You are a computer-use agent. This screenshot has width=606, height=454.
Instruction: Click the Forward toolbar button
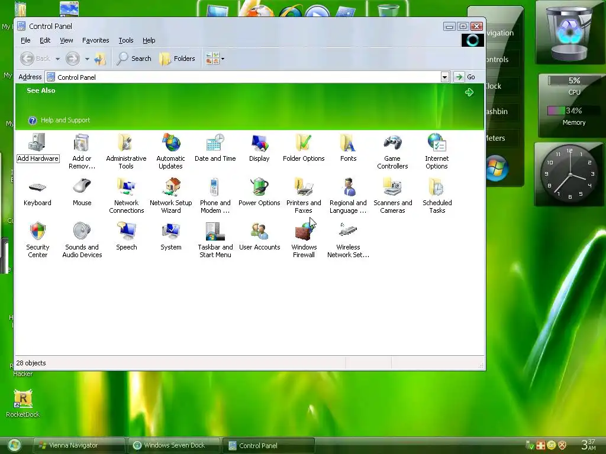73,59
